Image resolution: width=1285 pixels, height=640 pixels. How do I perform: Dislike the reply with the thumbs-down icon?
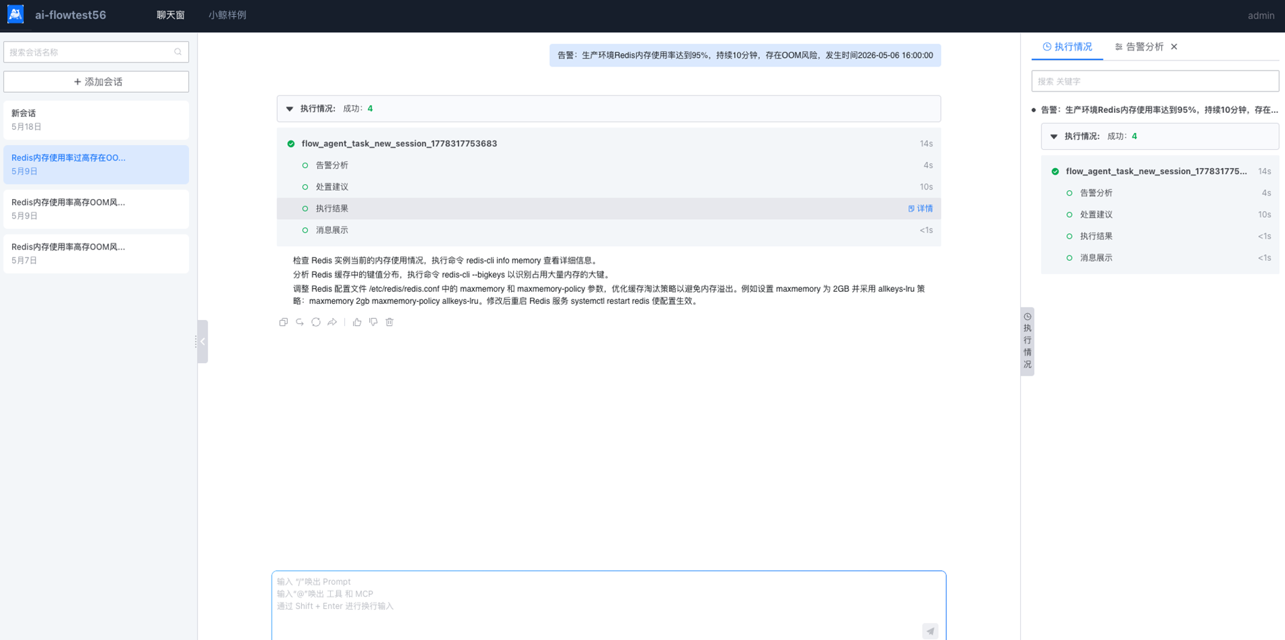[x=373, y=322]
